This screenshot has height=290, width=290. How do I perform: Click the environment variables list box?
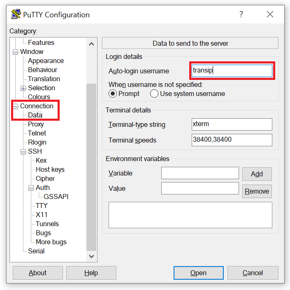pyautogui.click(x=190, y=215)
